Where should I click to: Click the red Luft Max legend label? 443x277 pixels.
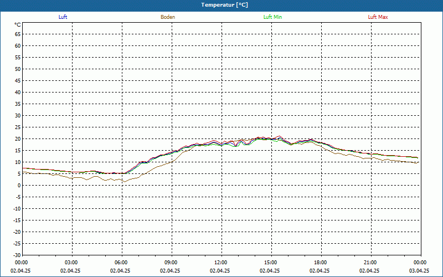(x=378, y=17)
